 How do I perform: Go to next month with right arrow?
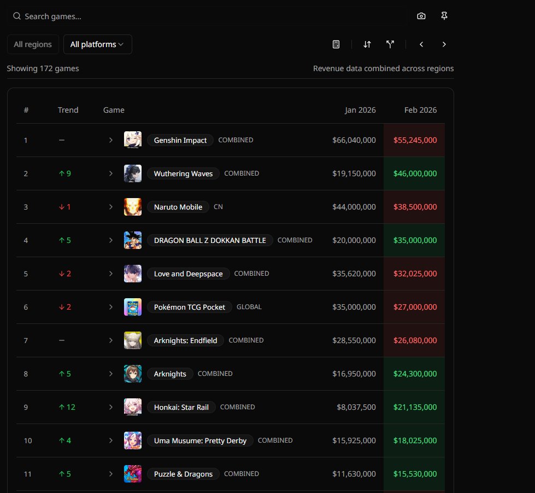pos(444,44)
